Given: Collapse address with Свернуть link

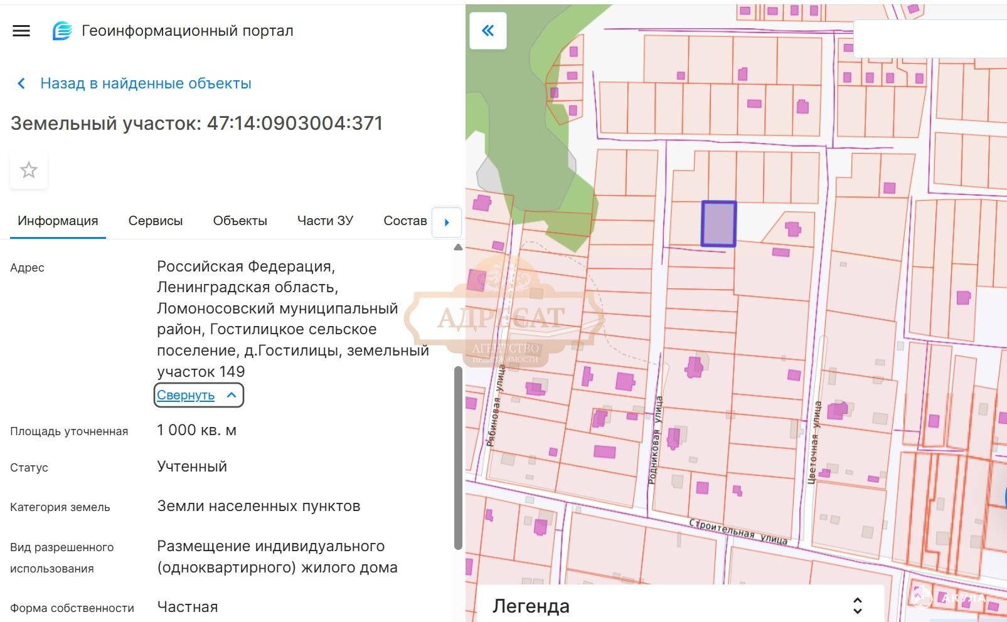Looking at the screenshot, I should pyautogui.click(x=186, y=395).
